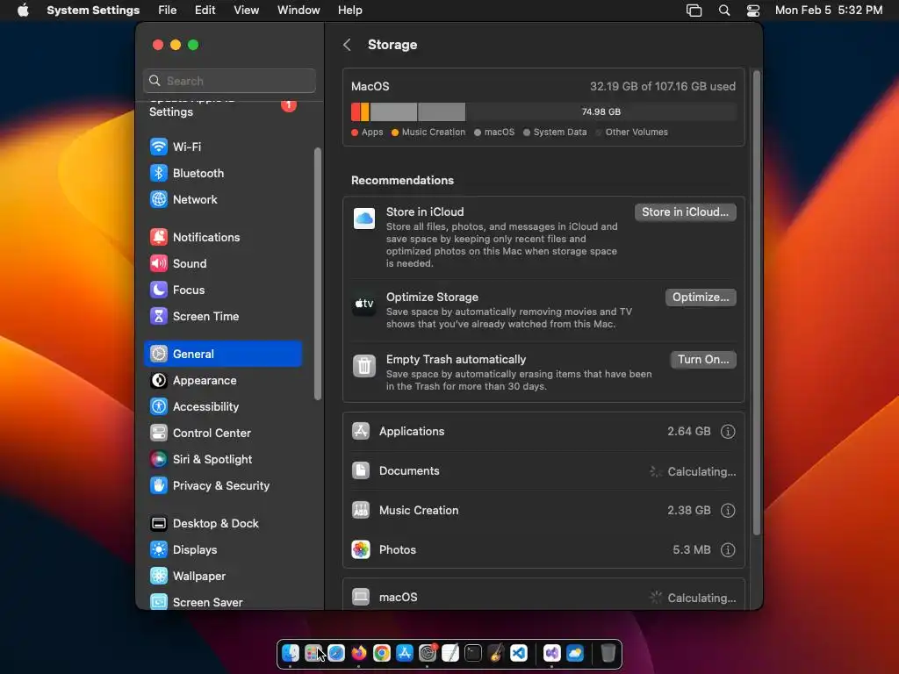Click Store in iCloud... button

(685, 212)
